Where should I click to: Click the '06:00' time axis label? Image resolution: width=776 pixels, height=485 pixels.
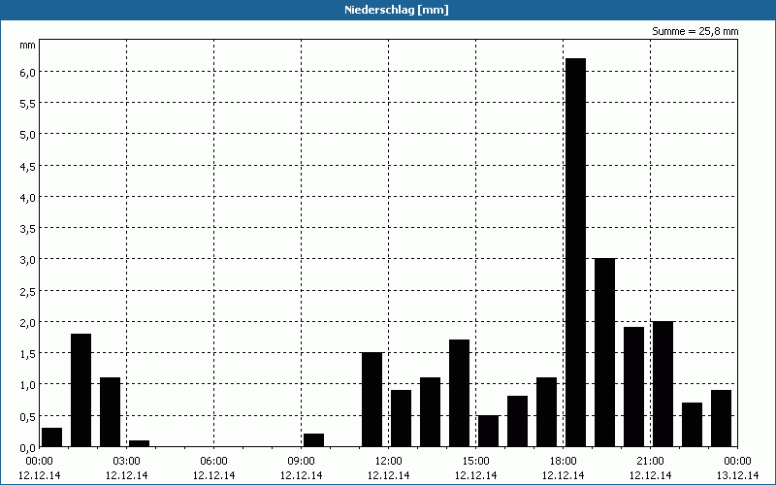(x=213, y=462)
